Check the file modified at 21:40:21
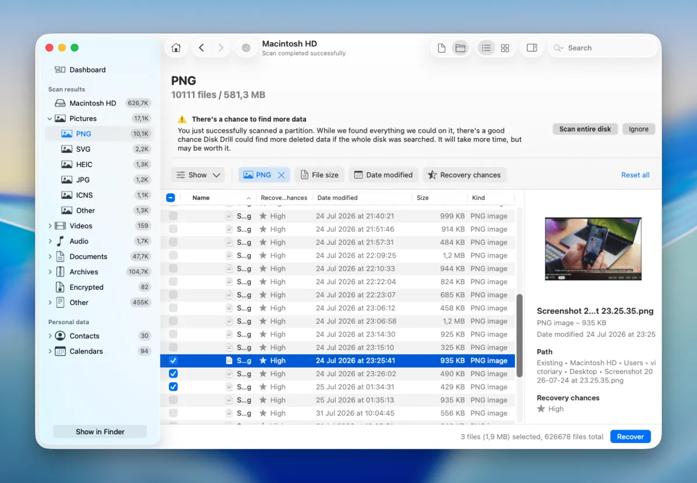The image size is (697, 483). point(173,216)
